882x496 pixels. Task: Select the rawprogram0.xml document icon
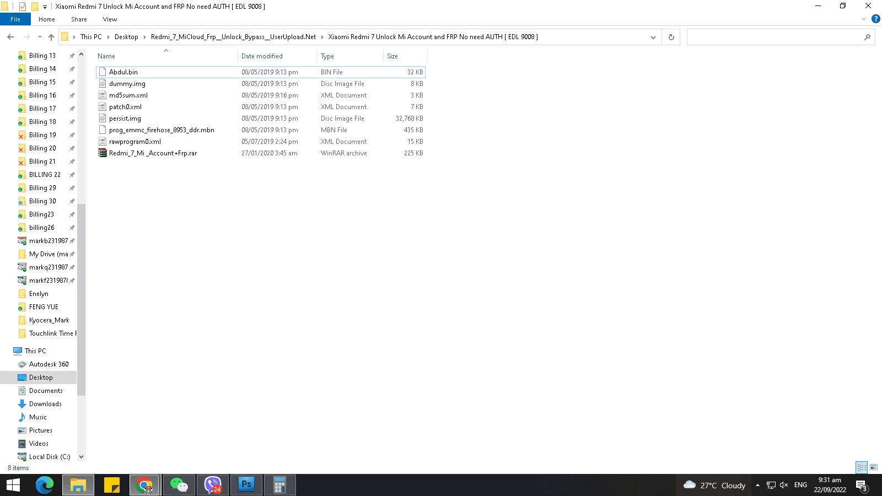[103, 142]
